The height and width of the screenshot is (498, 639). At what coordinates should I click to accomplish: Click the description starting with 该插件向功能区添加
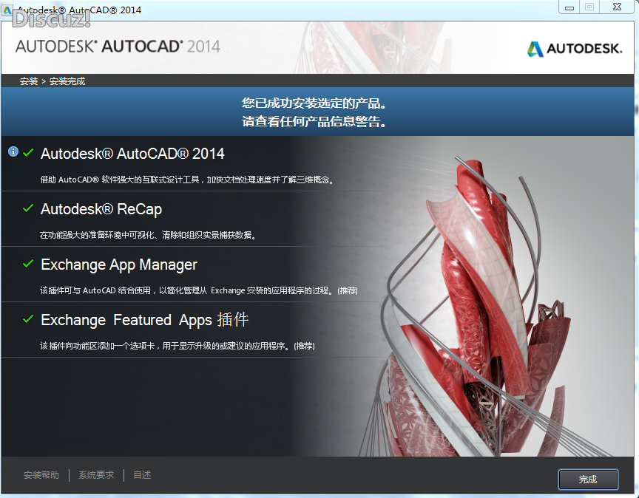click(177, 346)
